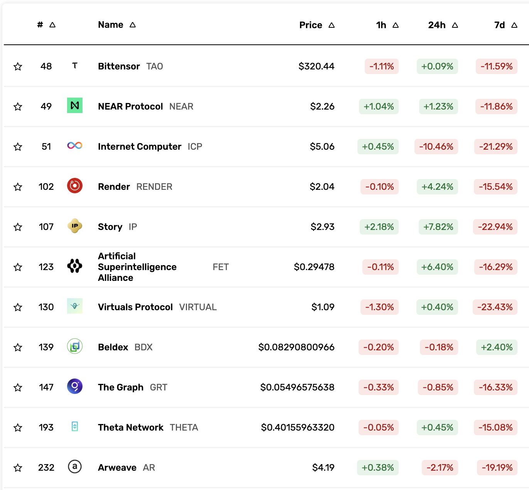Toggle the star next to Virtuals Protocol
Image resolution: width=529 pixels, height=490 pixels.
(18, 307)
